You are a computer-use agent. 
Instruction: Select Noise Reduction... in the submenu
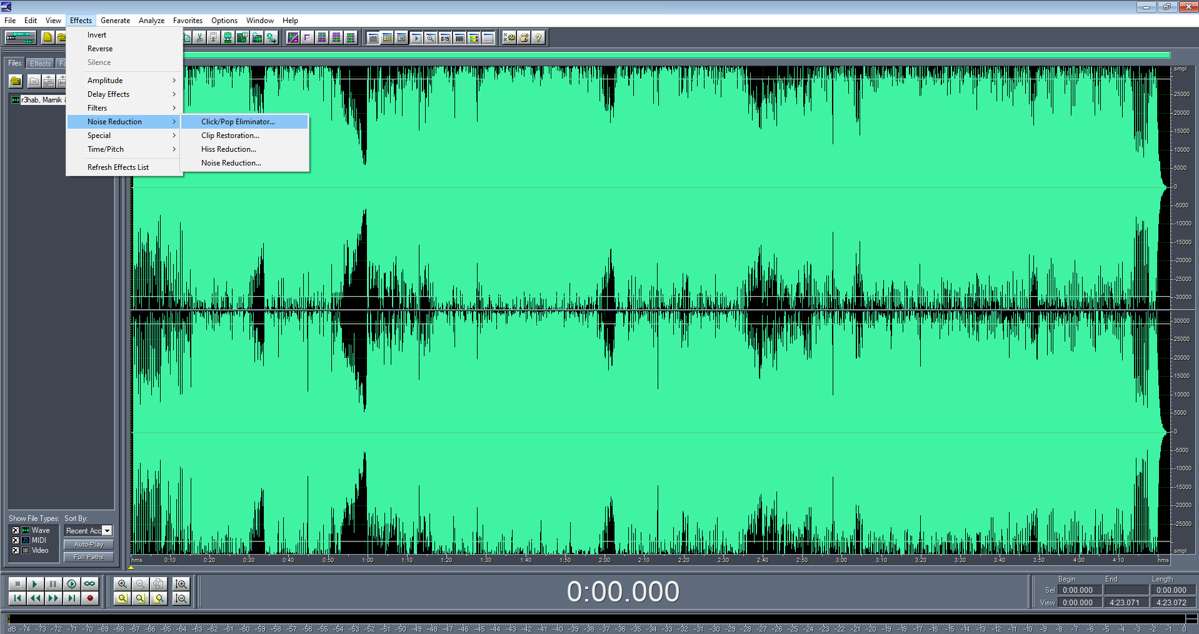click(x=244, y=163)
